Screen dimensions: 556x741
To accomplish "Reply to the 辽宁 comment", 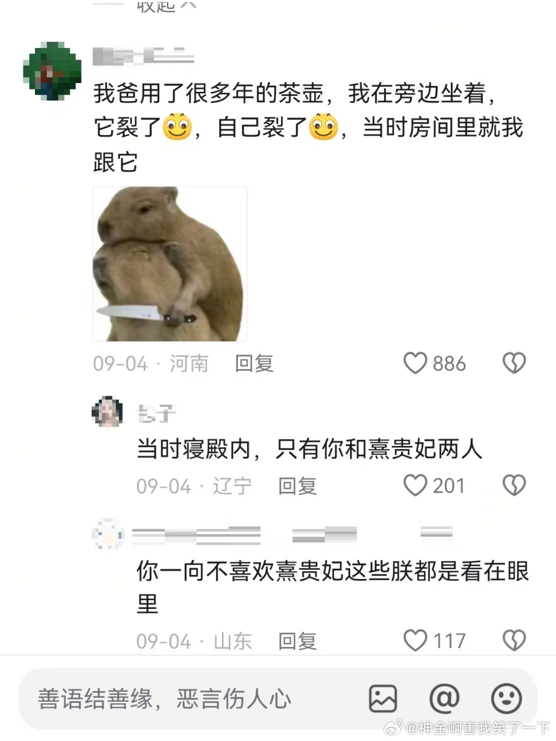I will 297,486.
